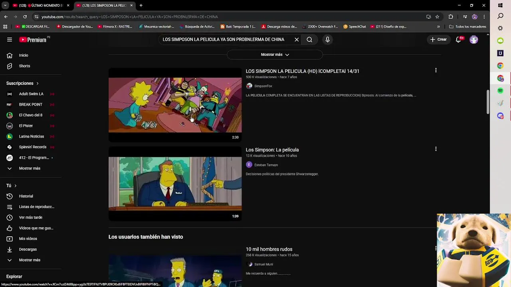Open the Esteban Tamayo channel link
Viewport: 511px width, 287px height.
pyautogui.click(x=266, y=165)
